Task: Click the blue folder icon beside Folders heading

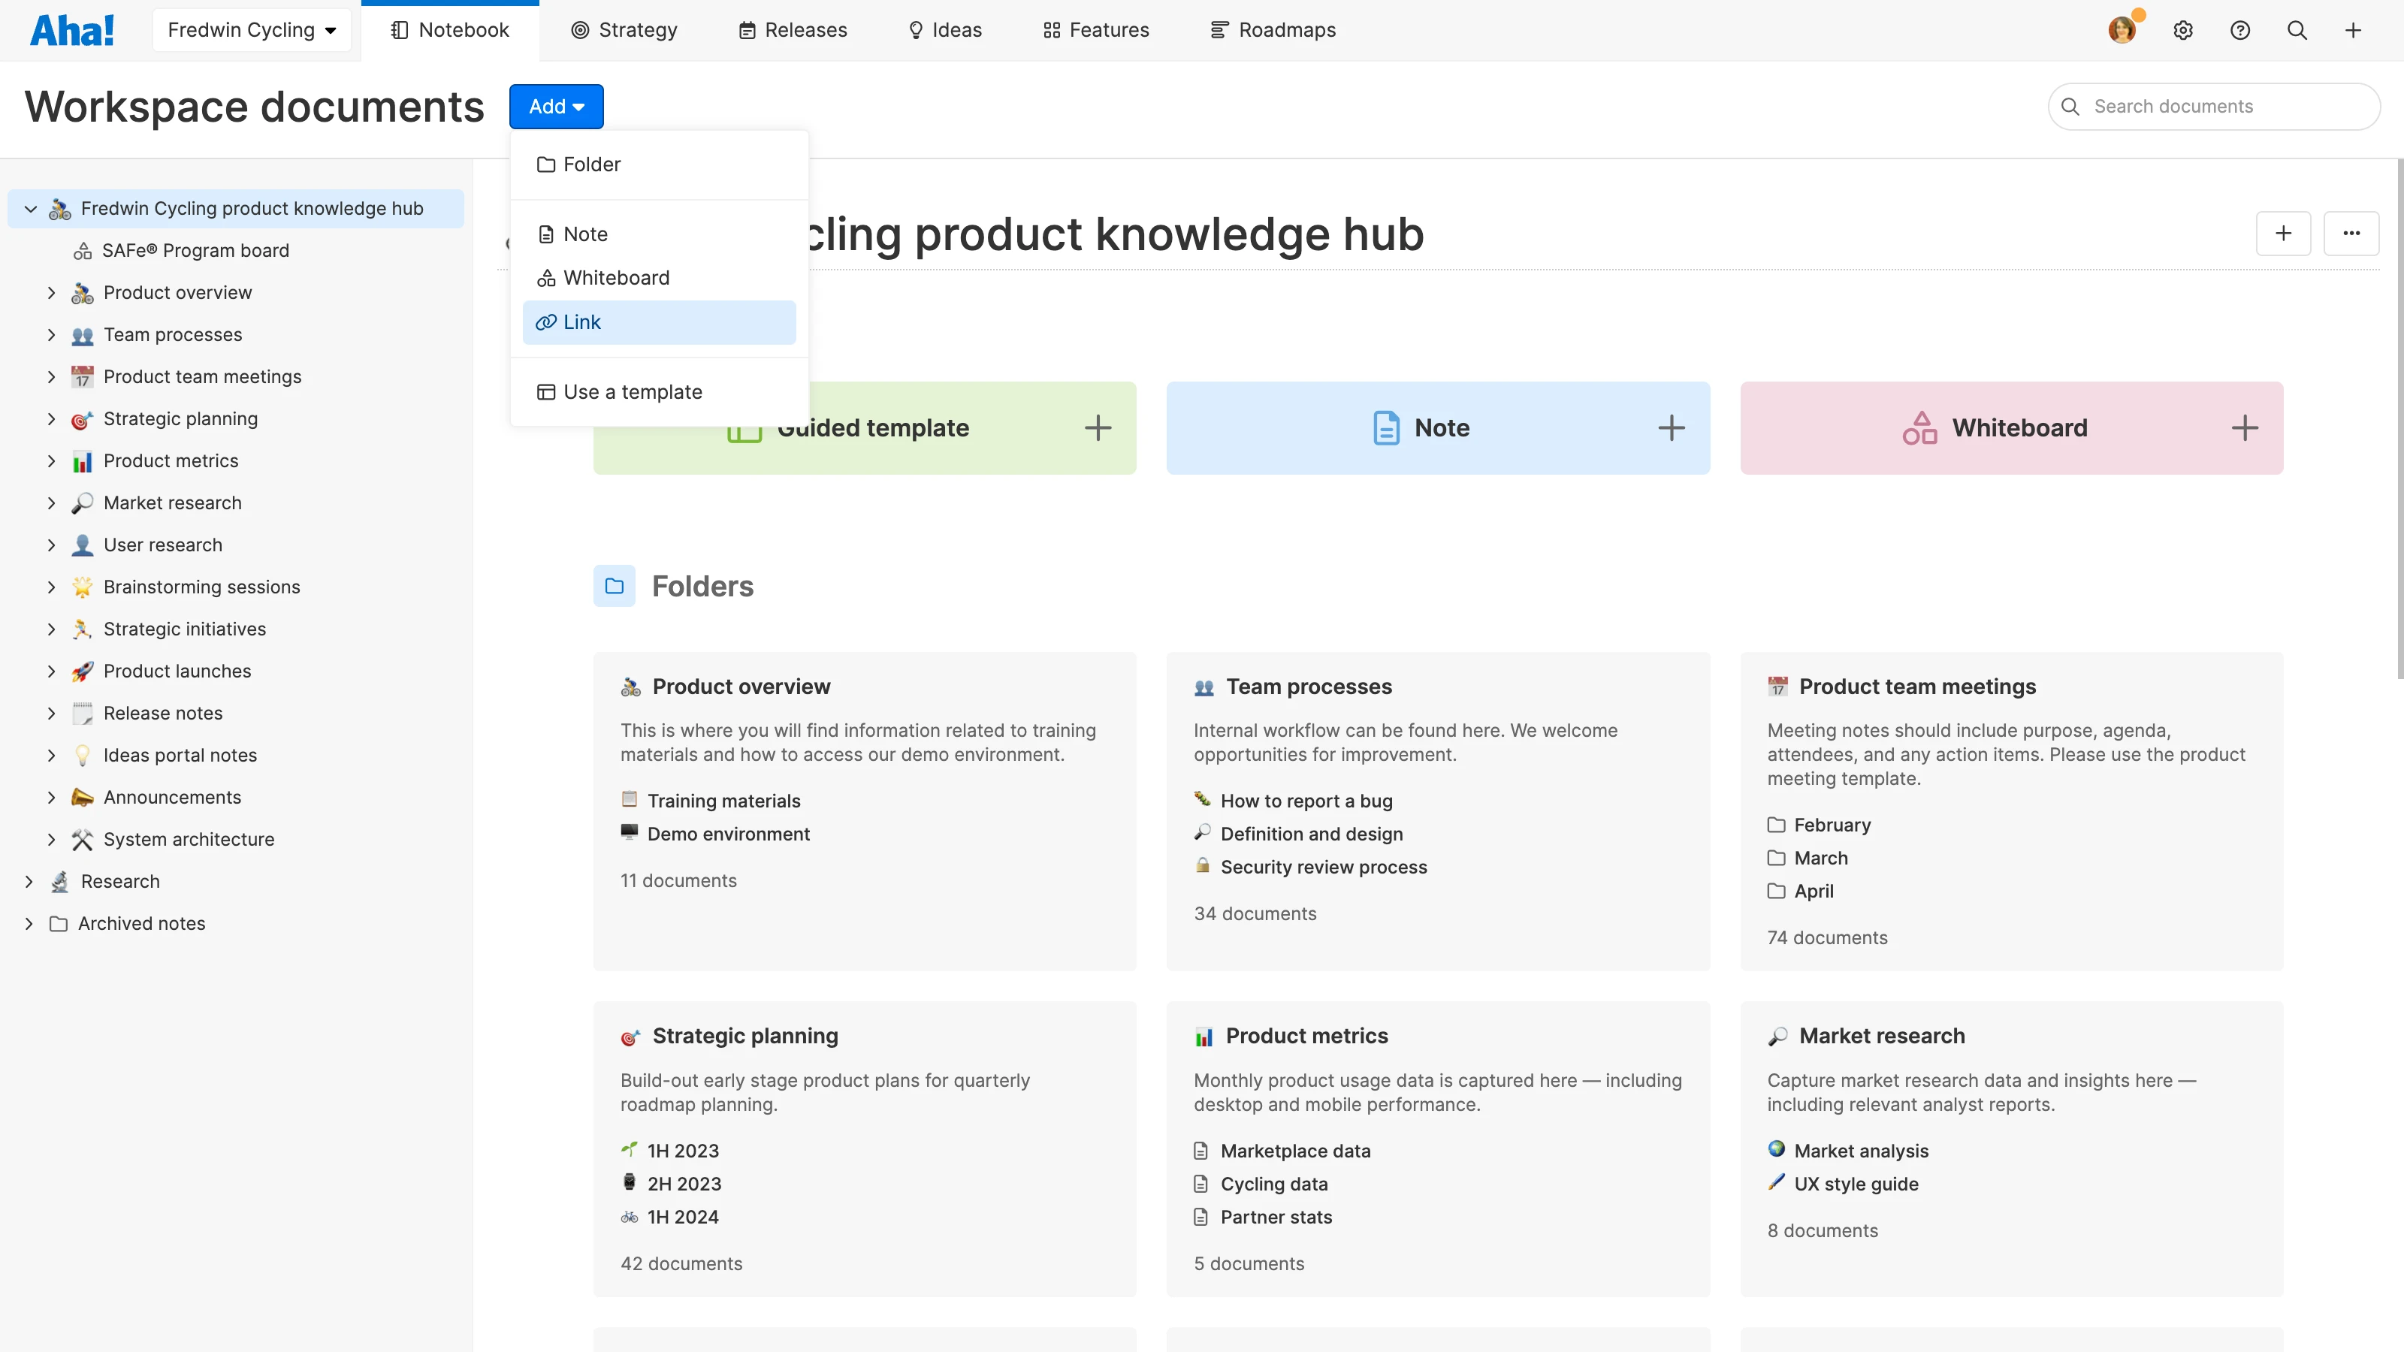Action: pyautogui.click(x=614, y=586)
